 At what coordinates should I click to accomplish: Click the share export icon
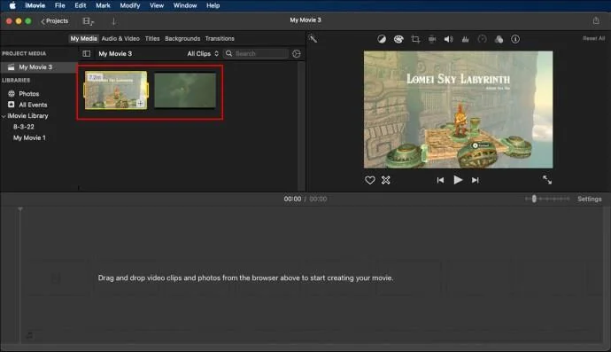pos(596,20)
